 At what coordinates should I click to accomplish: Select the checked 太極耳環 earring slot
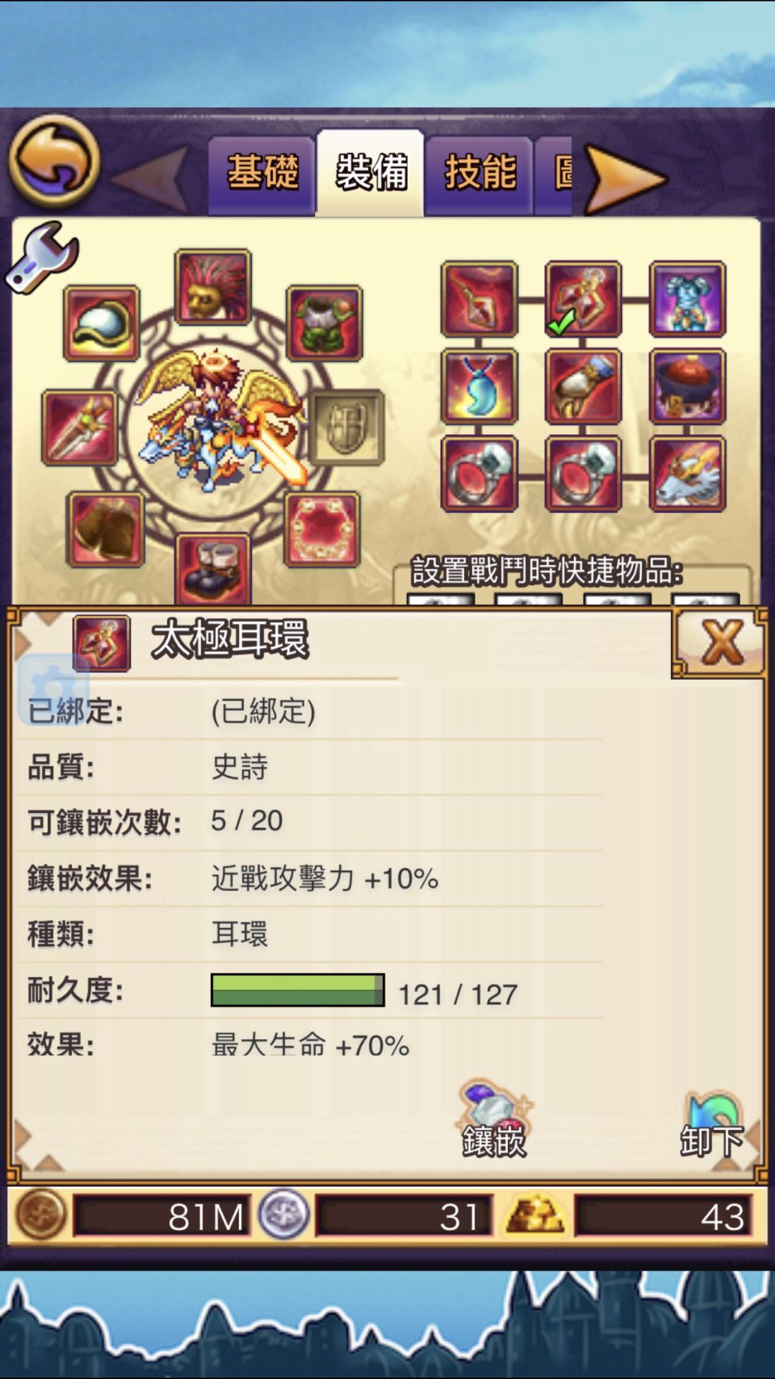[583, 299]
